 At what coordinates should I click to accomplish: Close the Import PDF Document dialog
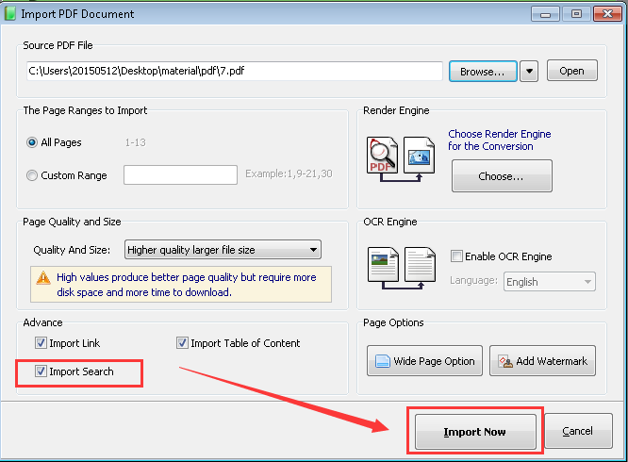click(607, 14)
